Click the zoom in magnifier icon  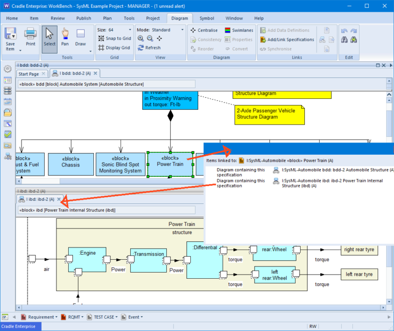141,38
